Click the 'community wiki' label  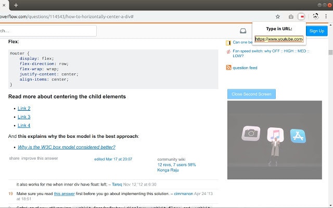[171, 159]
